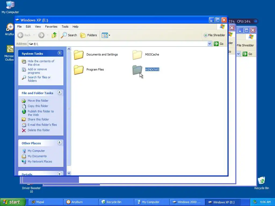Collapse the System Tasks panel

coord(60,53)
